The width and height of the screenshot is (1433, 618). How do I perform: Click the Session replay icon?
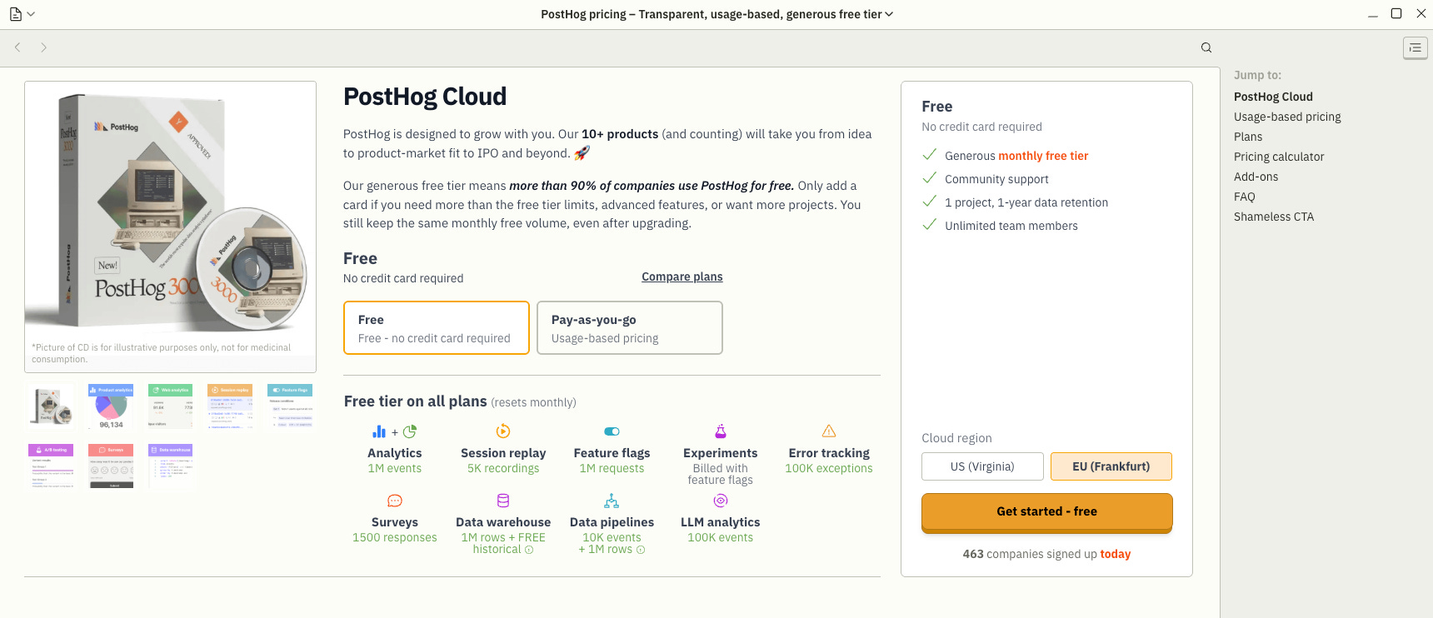click(503, 431)
